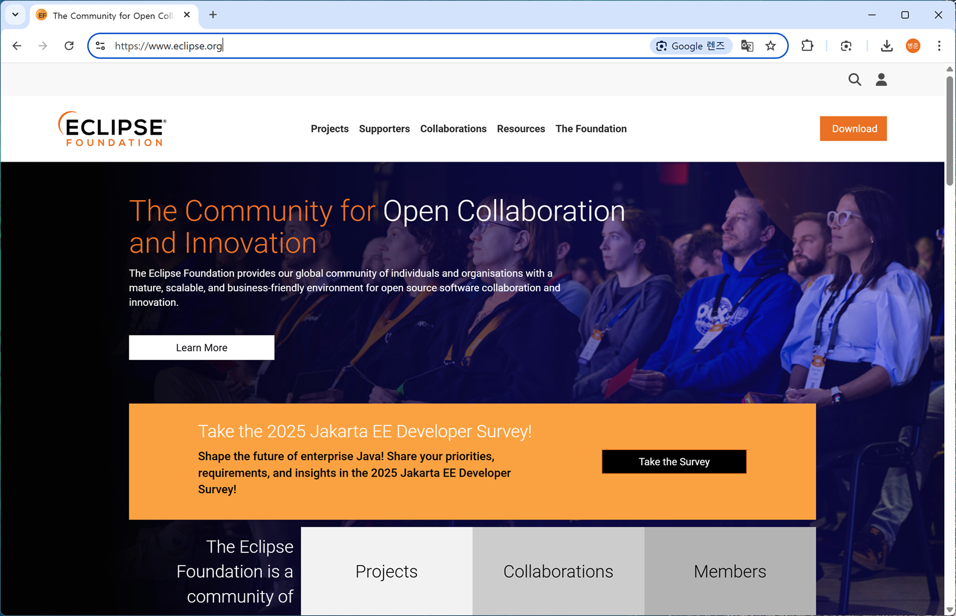Open the Collaborations navigation menu
956x616 pixels.
click(x=453, y=129)
